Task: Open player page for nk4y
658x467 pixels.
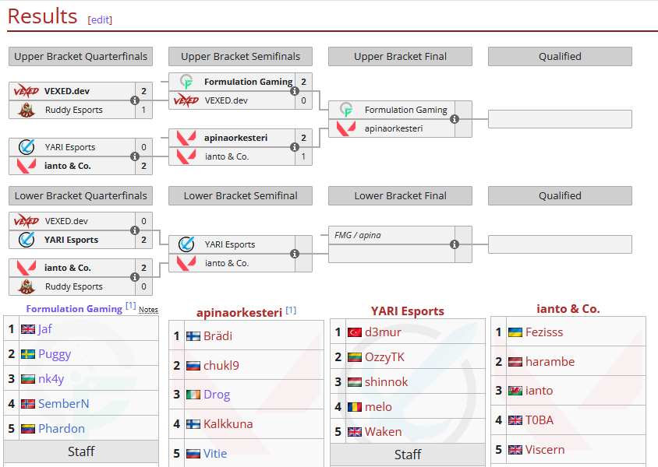Action: (x=51, y=379)
